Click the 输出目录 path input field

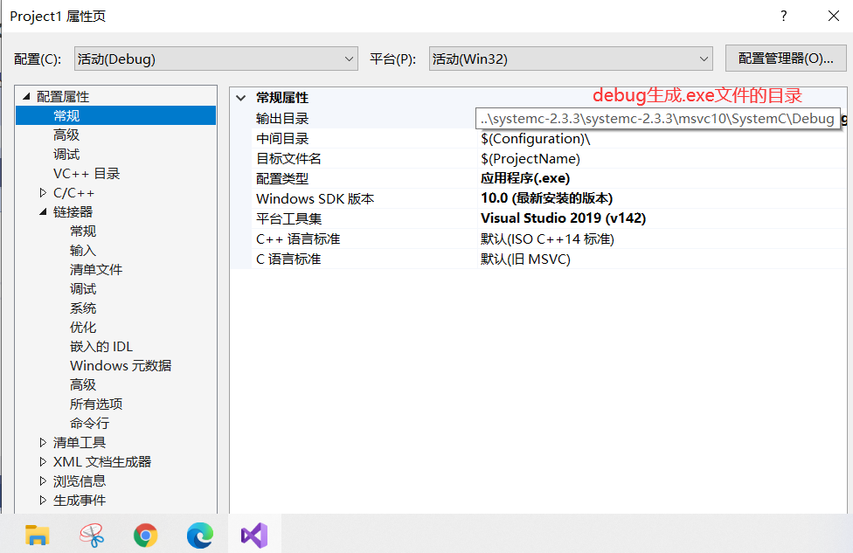pos(655,118)
